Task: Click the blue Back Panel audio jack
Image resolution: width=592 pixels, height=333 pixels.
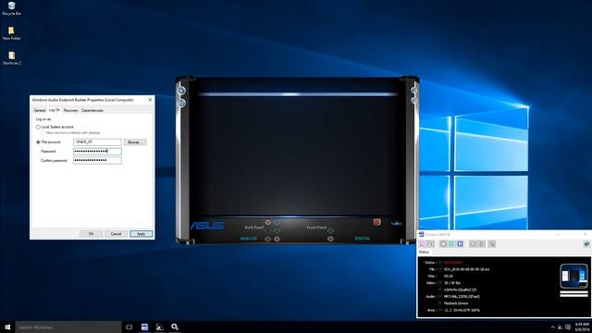Action: [277, 222]
